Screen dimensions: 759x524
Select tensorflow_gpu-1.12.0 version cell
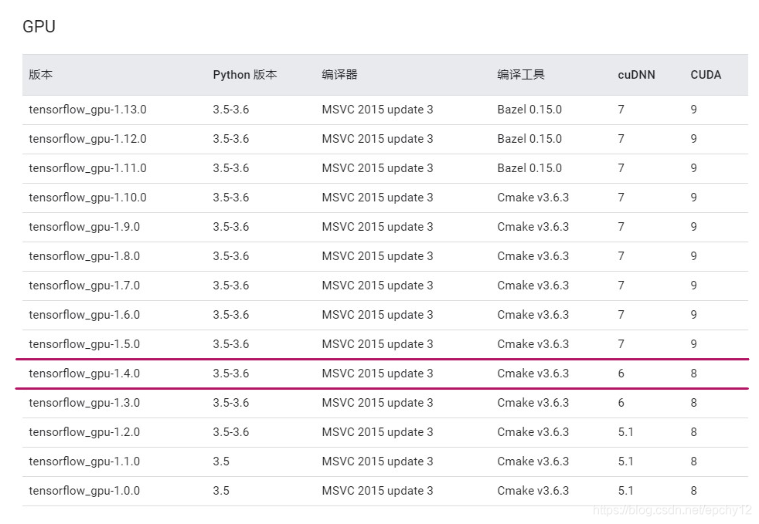pyautogui.click(x=87, y=139)
